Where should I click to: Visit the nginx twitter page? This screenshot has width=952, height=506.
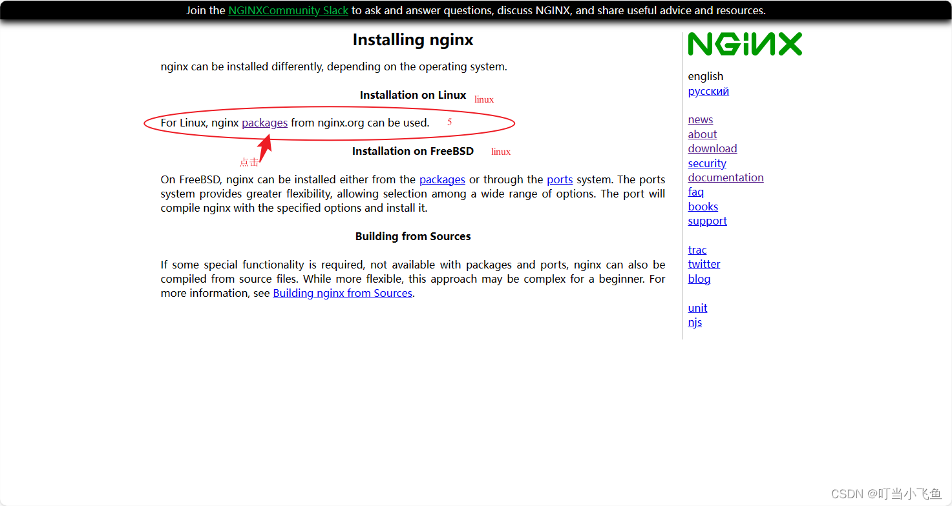pyautogui.click(x=704, y=264)
